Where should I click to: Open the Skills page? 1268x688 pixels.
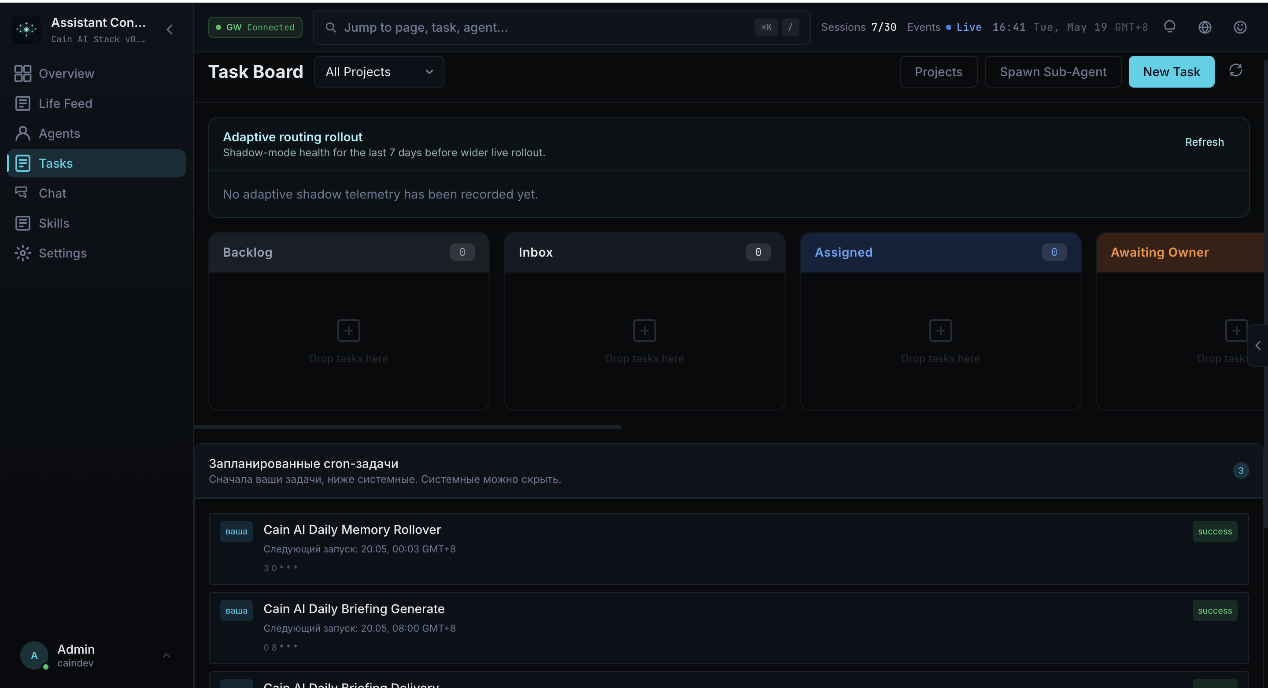96,223
